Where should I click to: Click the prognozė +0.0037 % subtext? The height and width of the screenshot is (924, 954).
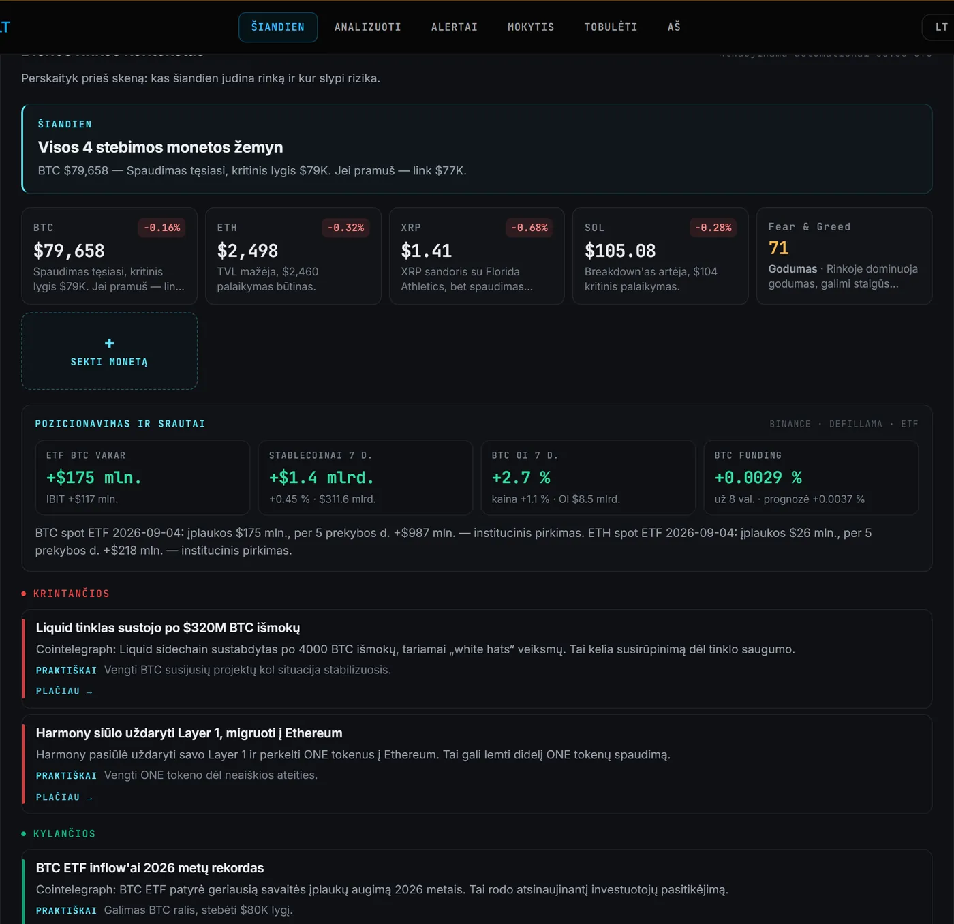tap(814, 499)
